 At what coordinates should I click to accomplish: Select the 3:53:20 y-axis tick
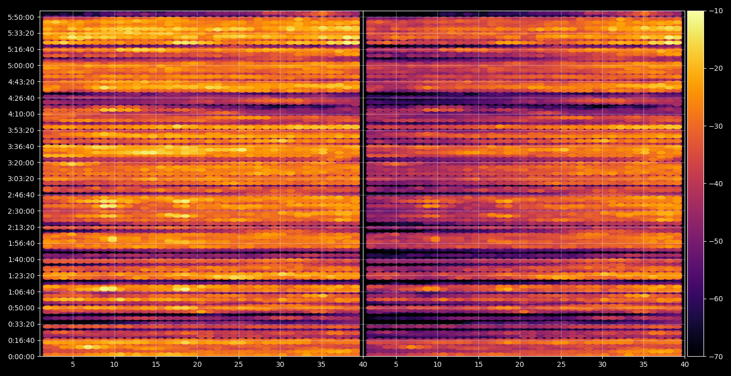pyautogui.click(x=21, y=130)
